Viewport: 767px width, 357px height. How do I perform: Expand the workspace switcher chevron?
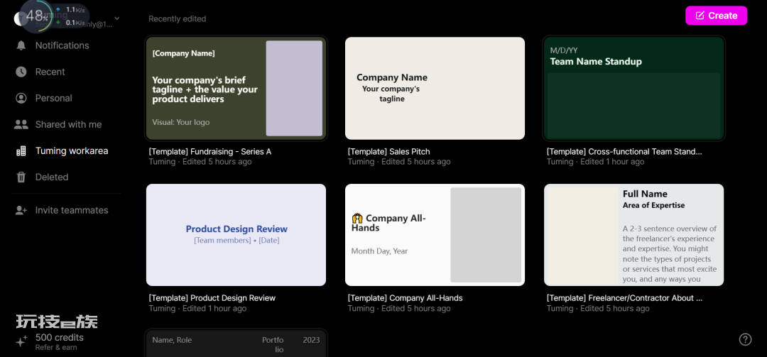117,18
